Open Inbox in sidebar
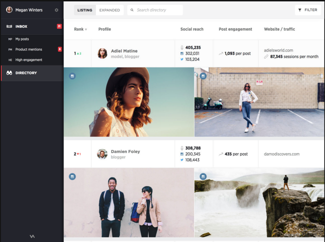Image resolution: width=325 pixels, height=242 pixels. click(x=32, y=26)
